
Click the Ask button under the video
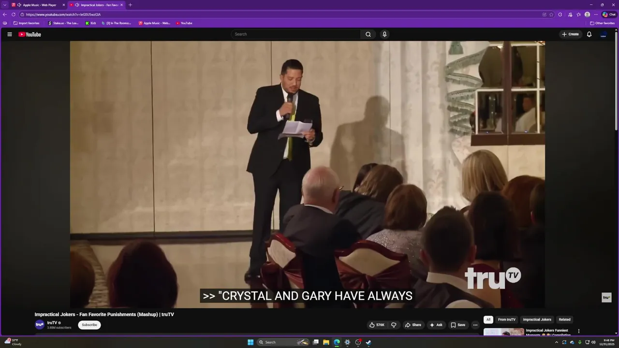(436, 325)
